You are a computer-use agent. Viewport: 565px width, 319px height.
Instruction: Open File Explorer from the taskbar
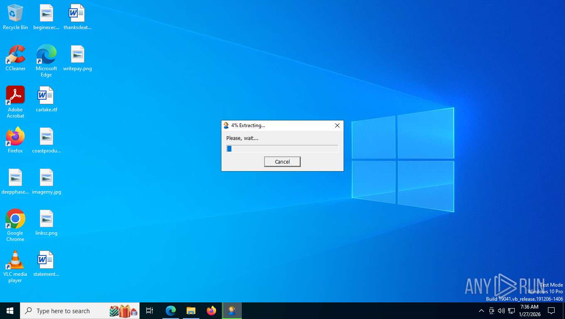pos(191,311)
